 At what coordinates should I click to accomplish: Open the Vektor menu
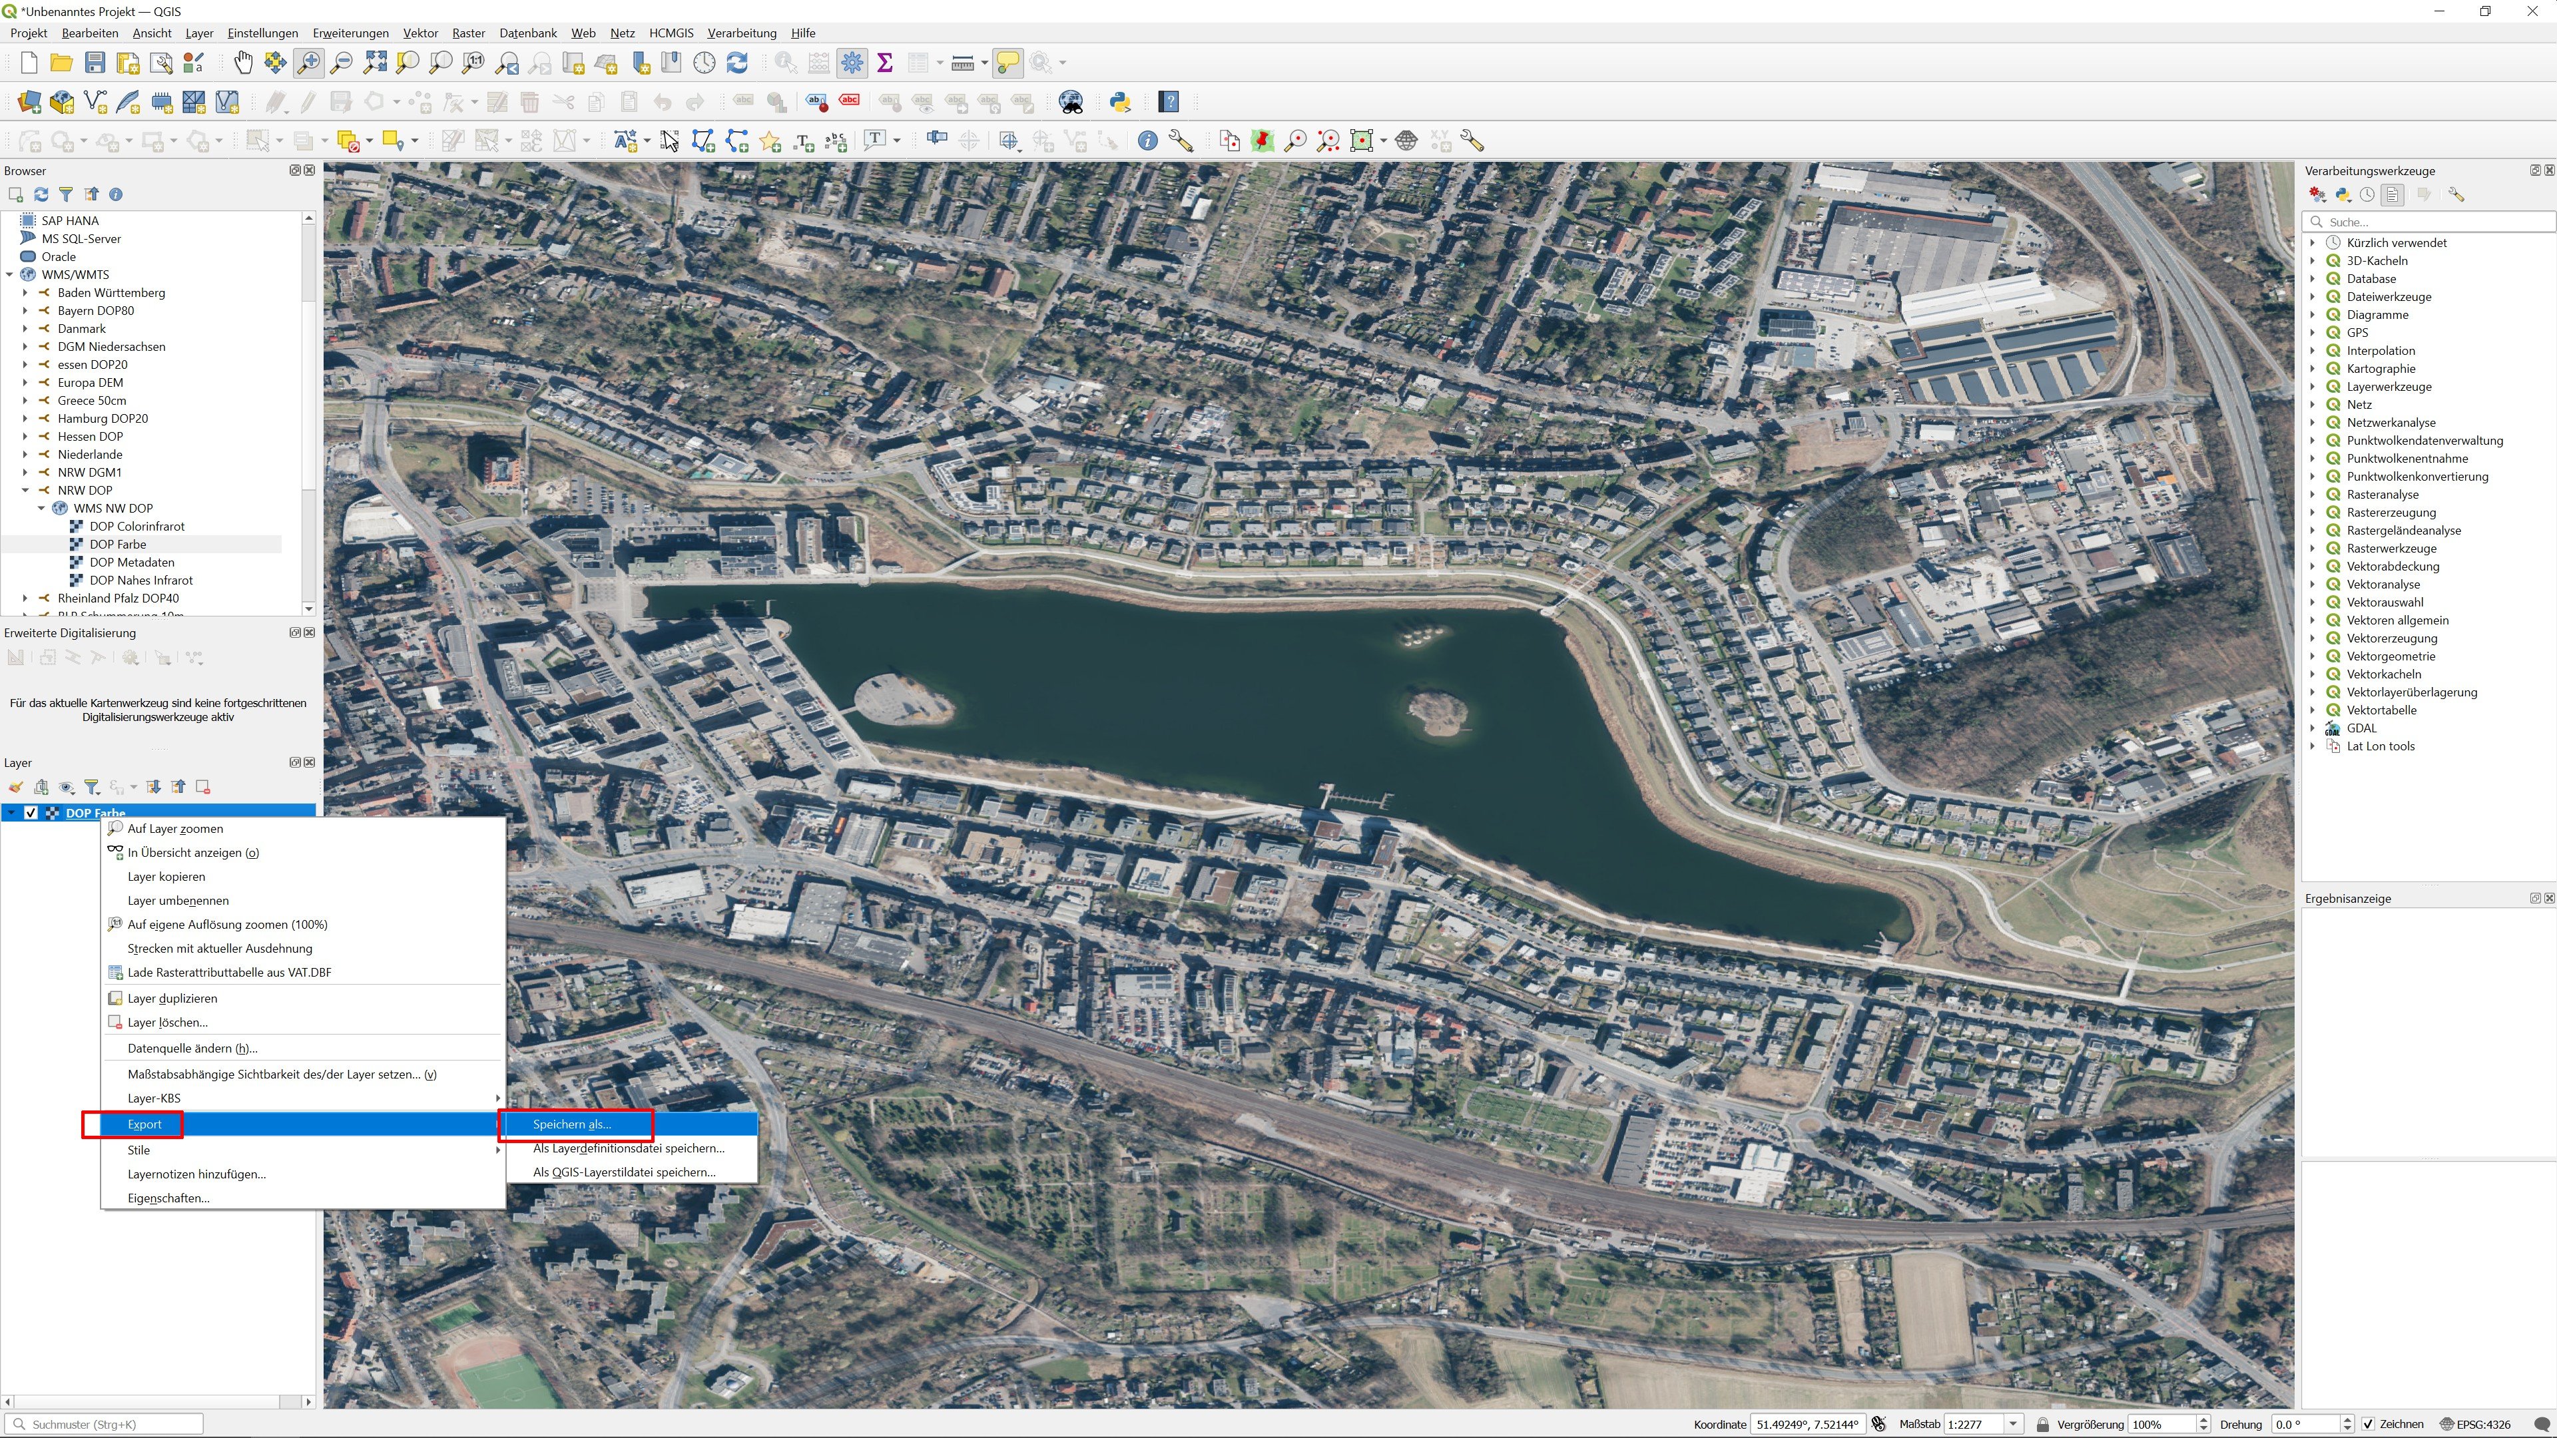point(420,33)
